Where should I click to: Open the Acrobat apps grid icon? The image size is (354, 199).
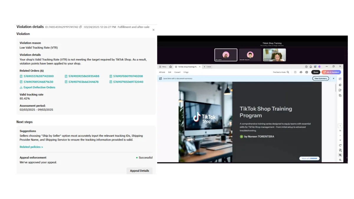coord(315,67)
